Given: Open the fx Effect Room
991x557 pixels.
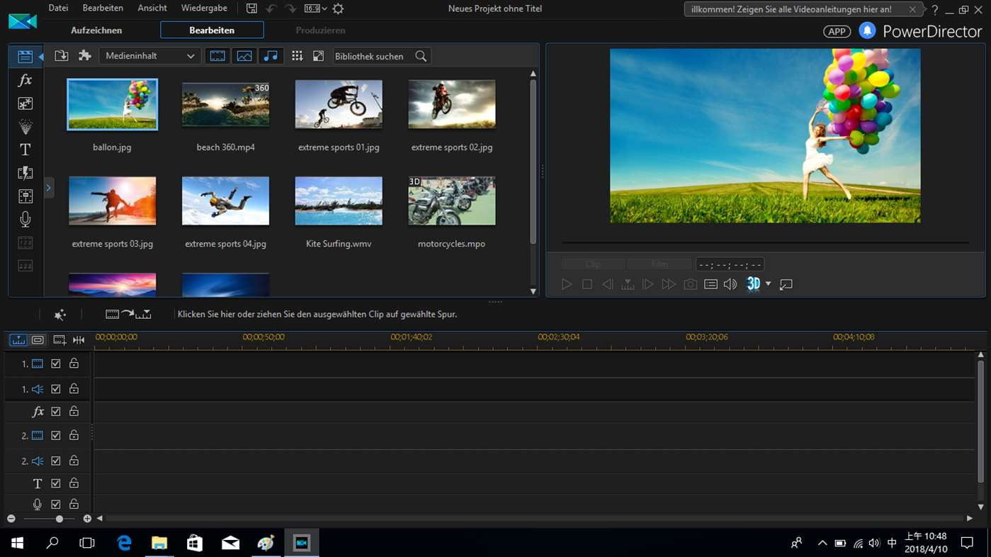Looking at the screenshot, I should (26, 80).
